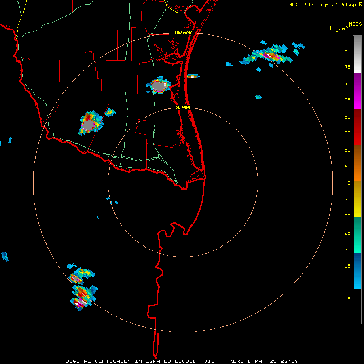Click the blue segment of the color bar

(357, 271)
